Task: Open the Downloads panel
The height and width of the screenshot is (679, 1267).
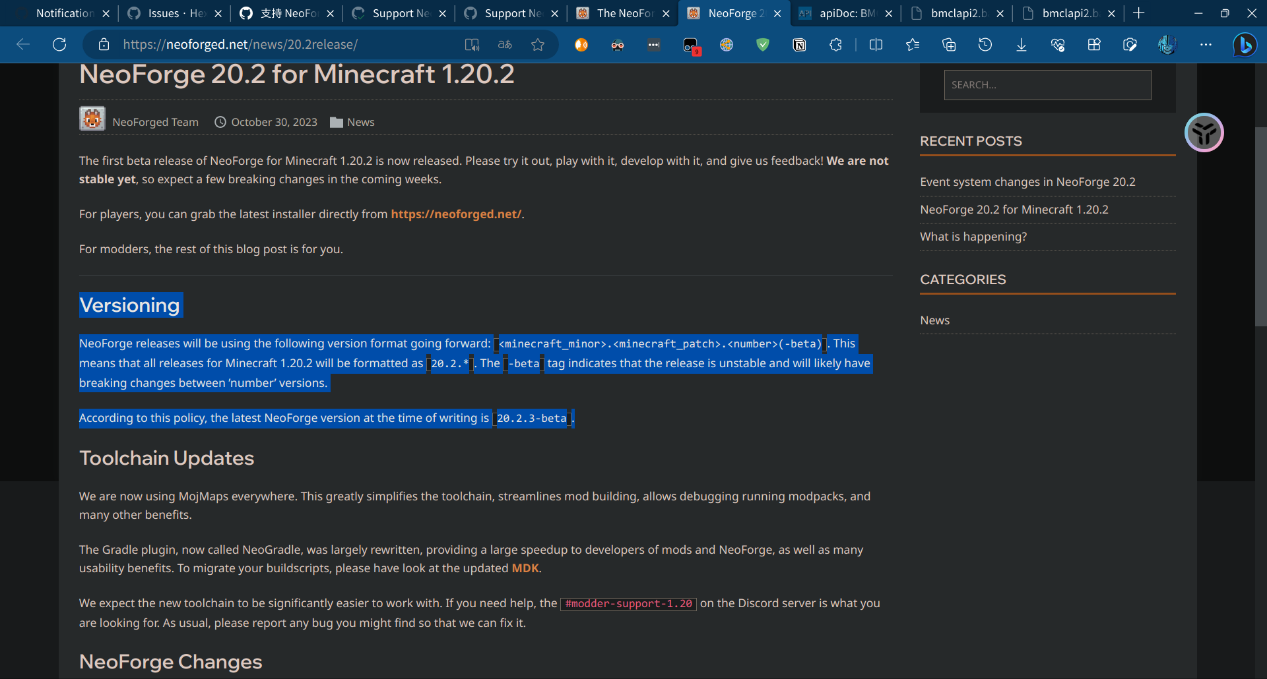Action: tap(1022, 44)
